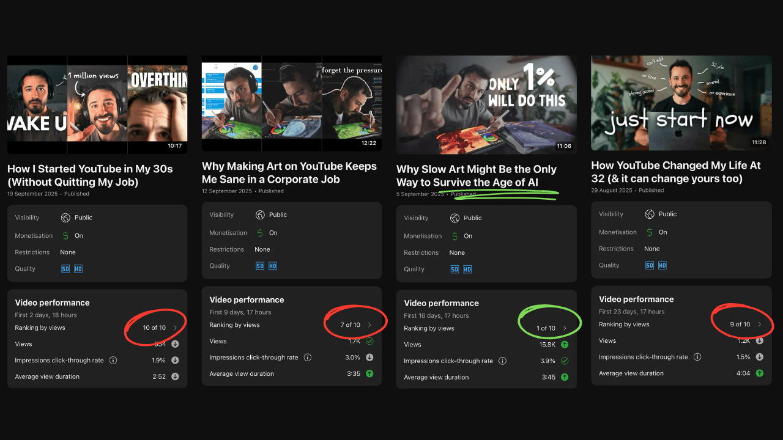The image size is (783, 440).
Task: Open the '1 of 10' ranking by views arrow
Action: pyautogui.click(x=564, y=328)
